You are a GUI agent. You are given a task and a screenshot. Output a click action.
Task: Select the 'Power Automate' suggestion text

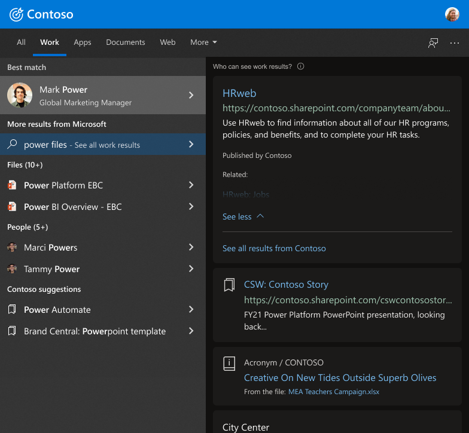pos(57,310)
